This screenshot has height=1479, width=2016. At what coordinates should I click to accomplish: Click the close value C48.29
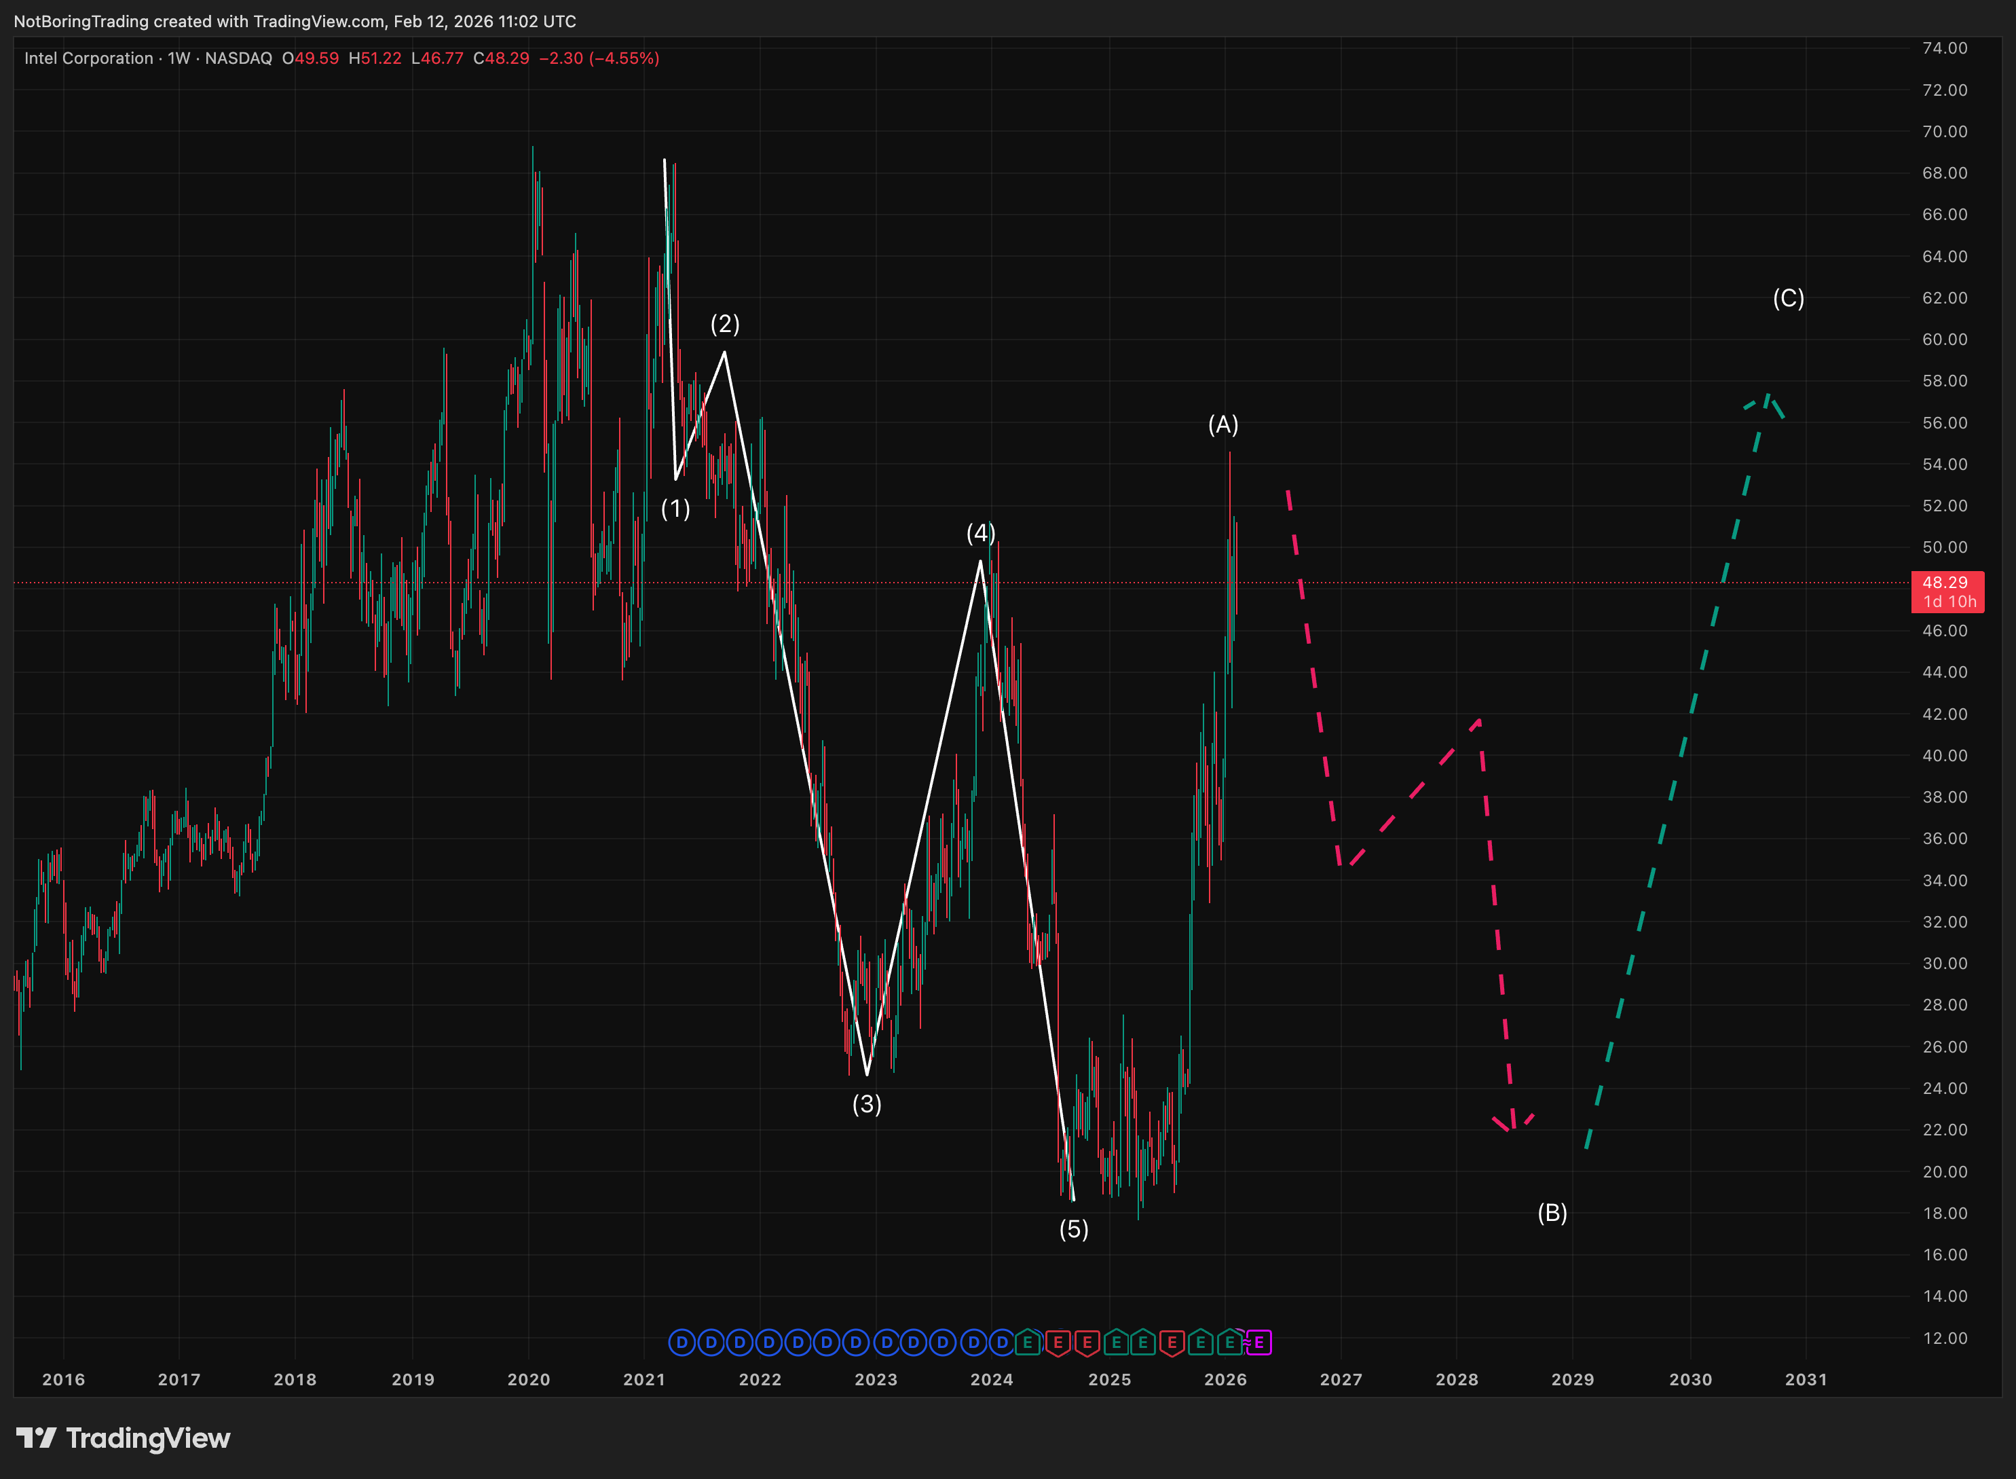tap(501, 58)
